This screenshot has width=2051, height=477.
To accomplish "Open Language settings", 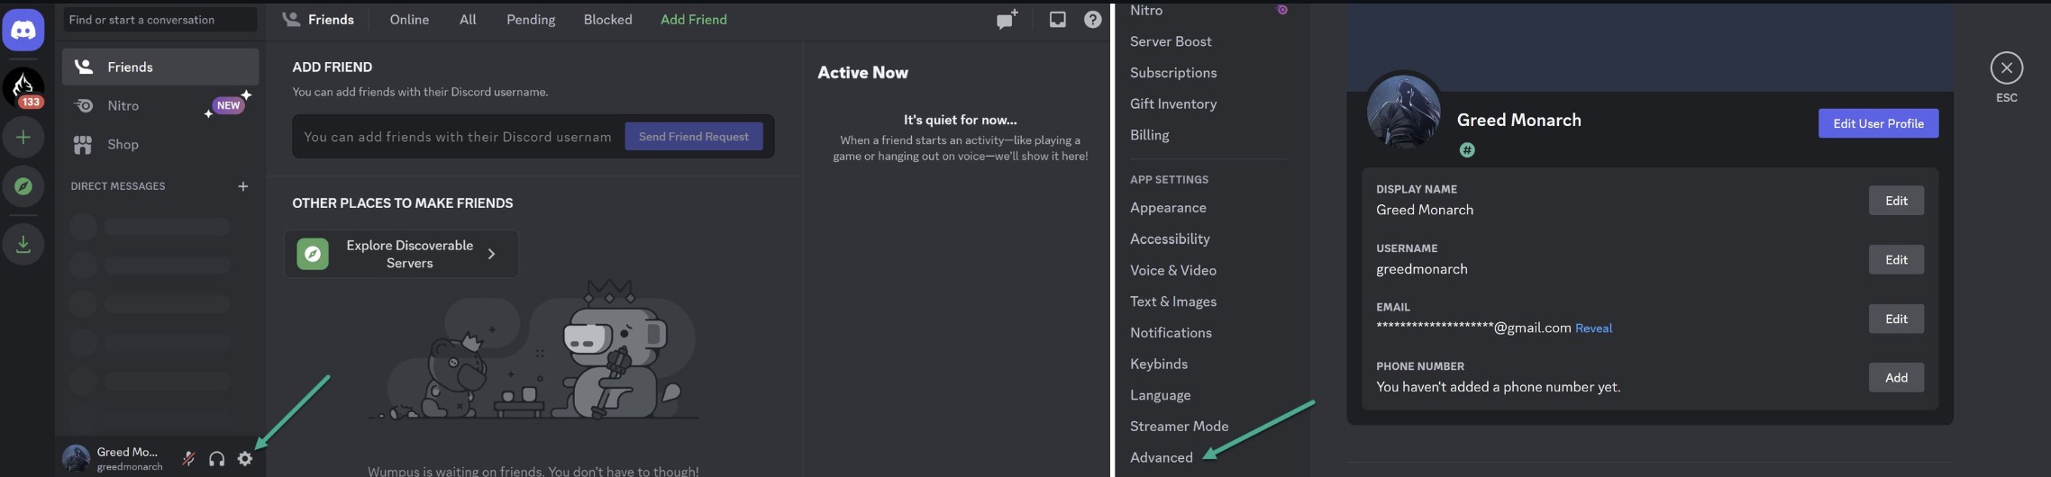I will 1161,395.
